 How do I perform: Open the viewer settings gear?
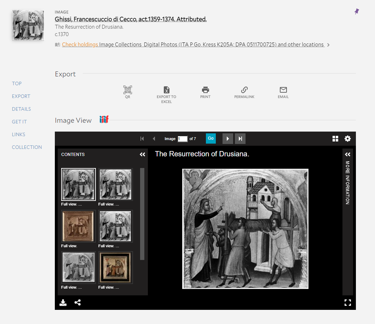click(x=347, y=139)
